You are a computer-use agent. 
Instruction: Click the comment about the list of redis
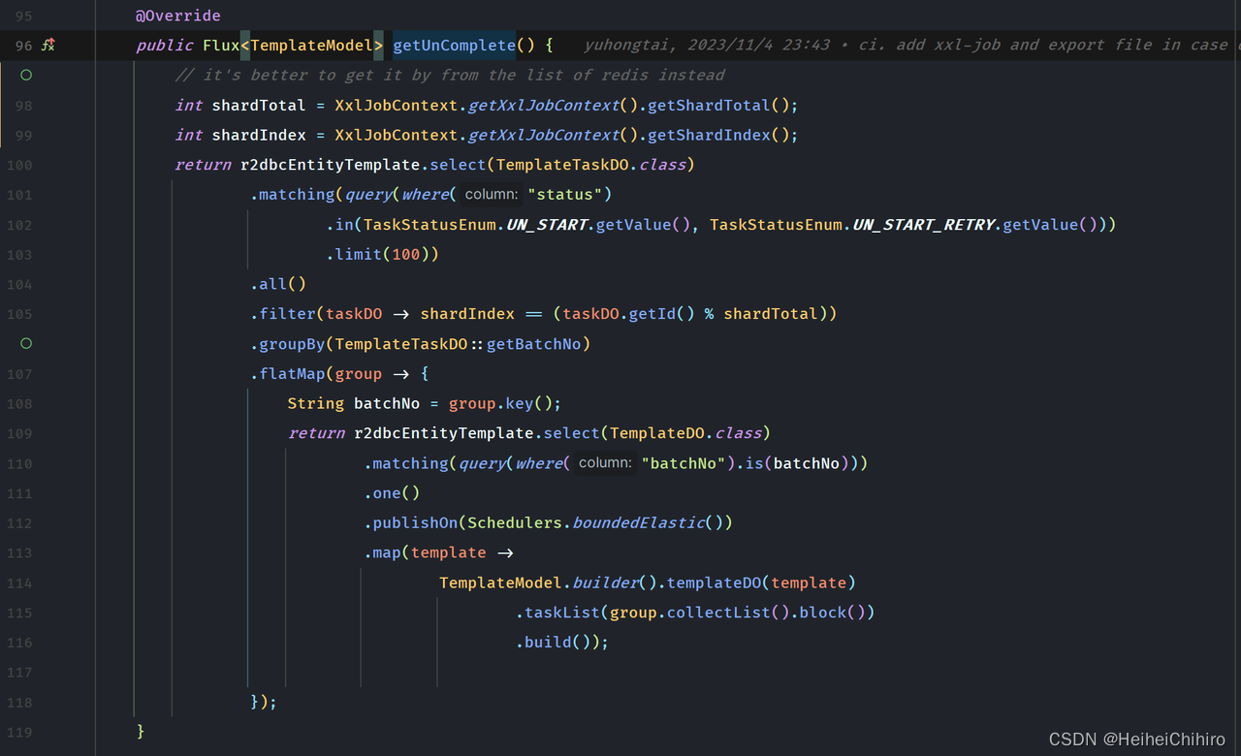450,75
